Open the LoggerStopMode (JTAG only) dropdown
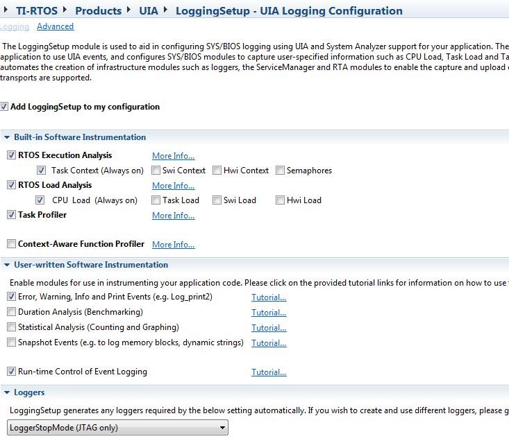The image size is (509, 443). tap(117, 428)
